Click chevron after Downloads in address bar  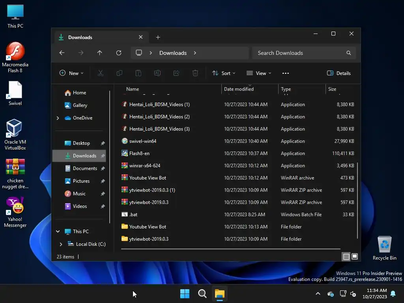[x=195, y=53]
